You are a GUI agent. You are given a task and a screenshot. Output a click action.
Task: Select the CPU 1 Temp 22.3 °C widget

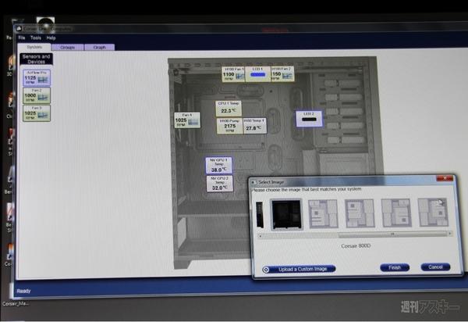tap(229, 108)
